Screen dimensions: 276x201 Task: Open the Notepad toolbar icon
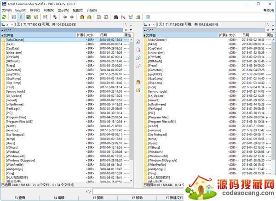(148, 17)
